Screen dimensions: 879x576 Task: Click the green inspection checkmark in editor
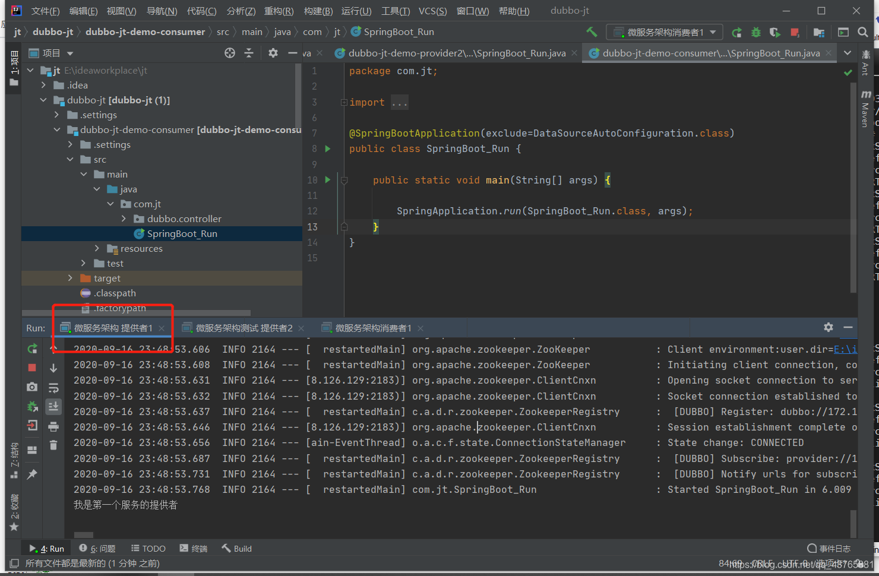point(848,72)
